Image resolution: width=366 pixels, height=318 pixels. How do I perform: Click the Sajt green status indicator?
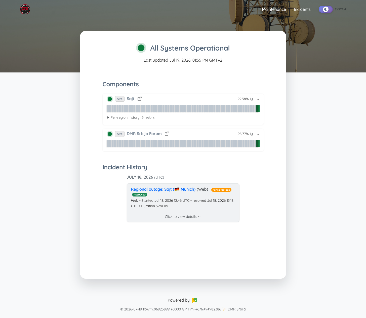tap(110, 99)
